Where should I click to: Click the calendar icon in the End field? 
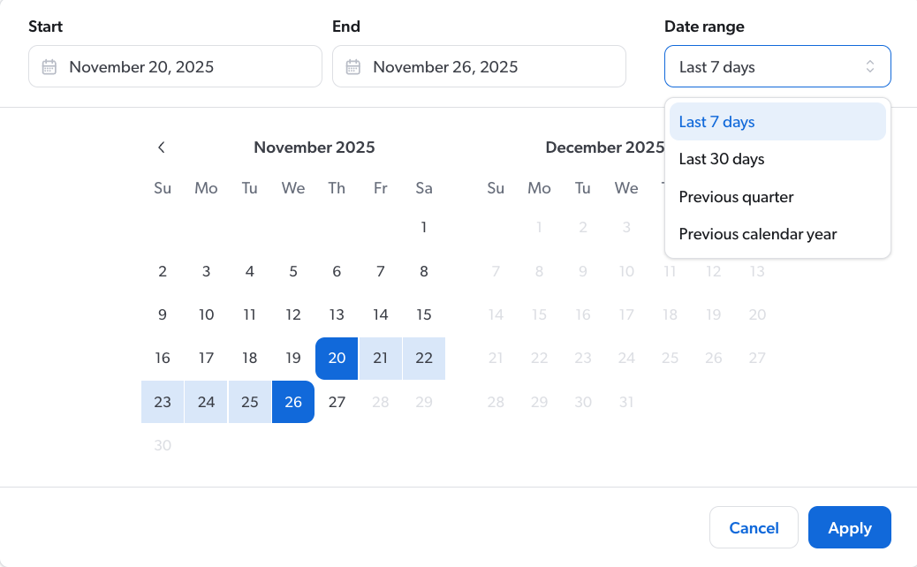353,65
